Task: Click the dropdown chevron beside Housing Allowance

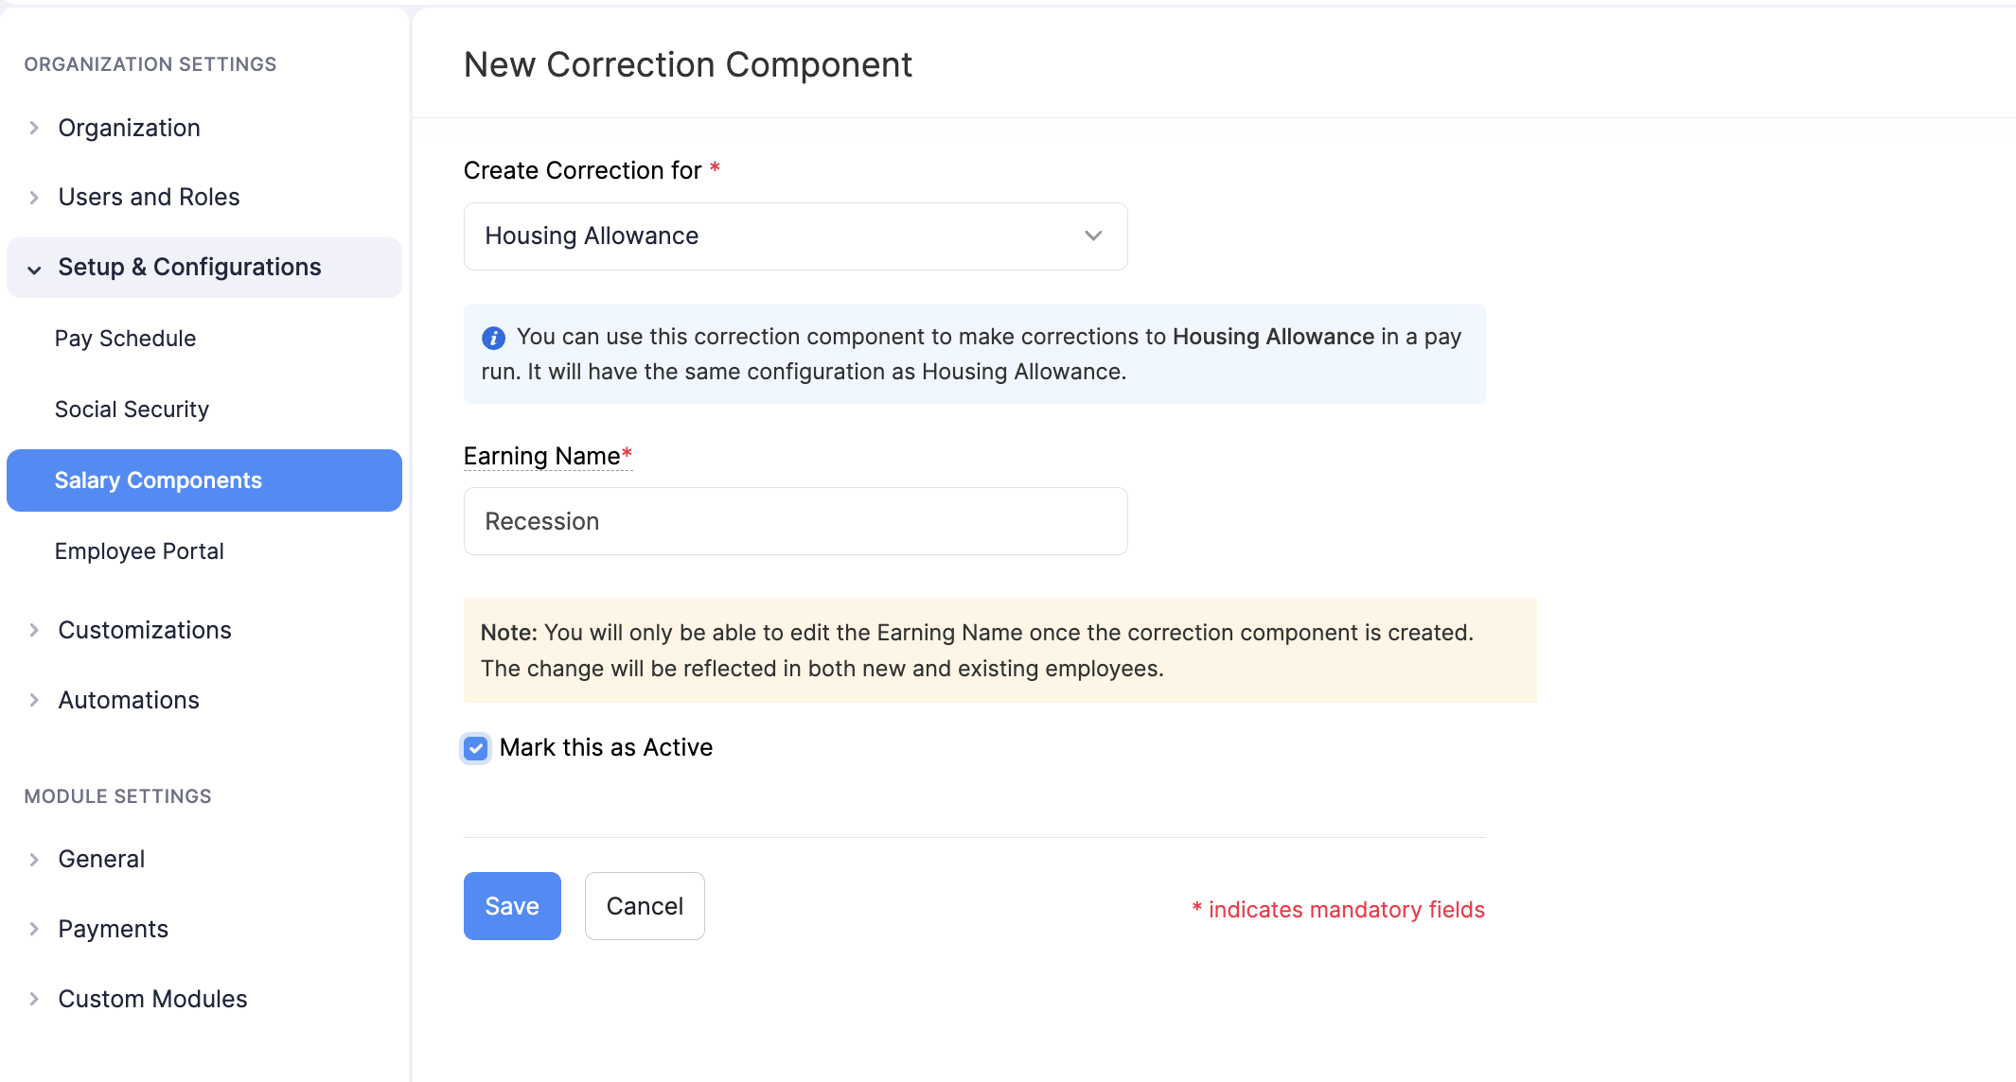Action: coord(1091,236)
